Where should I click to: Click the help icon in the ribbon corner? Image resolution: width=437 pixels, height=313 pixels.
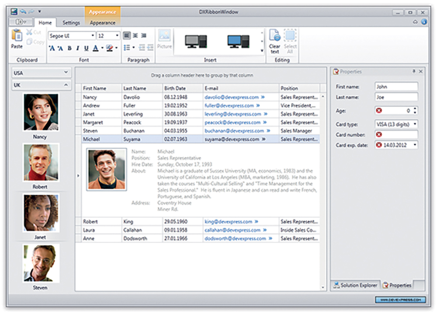(x=423, y=22)
